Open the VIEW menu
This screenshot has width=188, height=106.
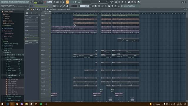coord(15,2)
